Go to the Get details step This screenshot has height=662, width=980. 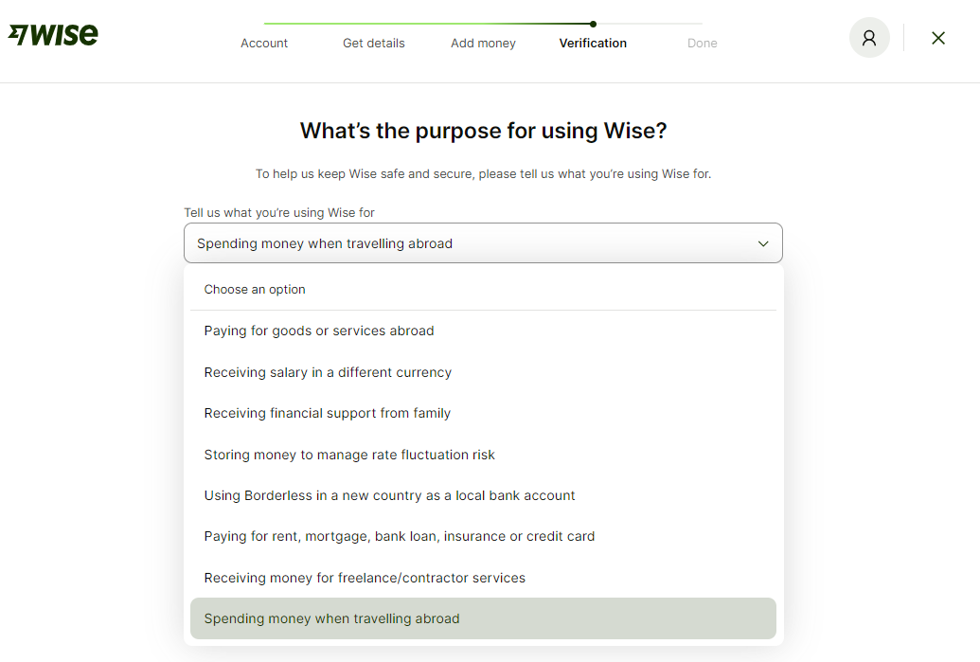374,43
